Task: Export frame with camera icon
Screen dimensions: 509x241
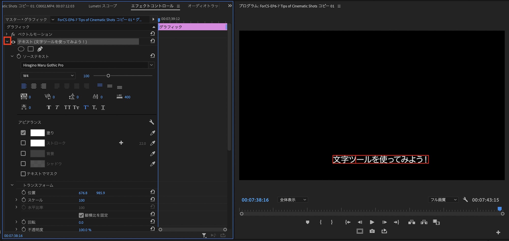Action: click(372, 231)
